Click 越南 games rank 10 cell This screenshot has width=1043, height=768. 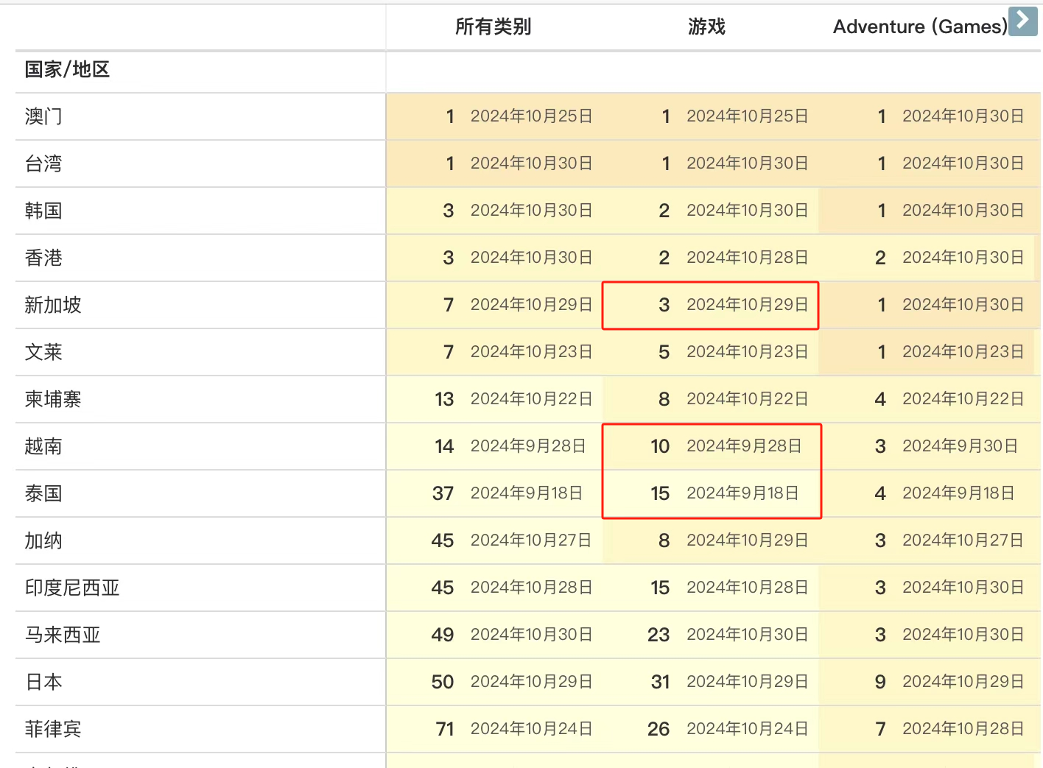click(x=712, y=446)
